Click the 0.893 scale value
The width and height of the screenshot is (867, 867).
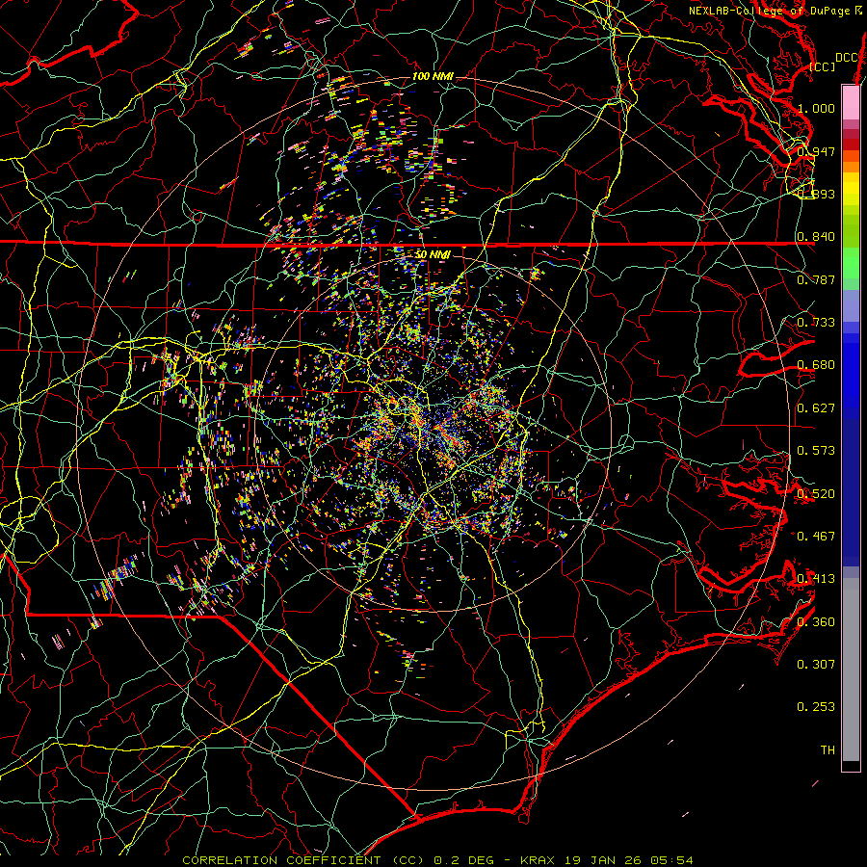(x=816, y=194)
